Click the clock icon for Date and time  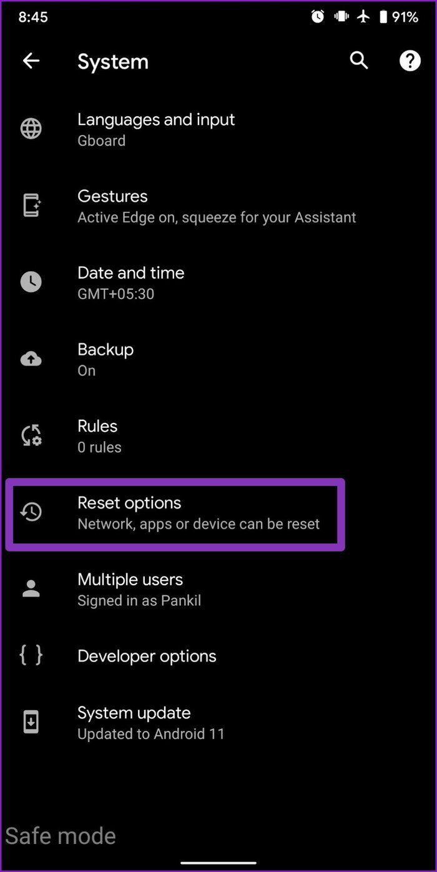click(31, 282)
